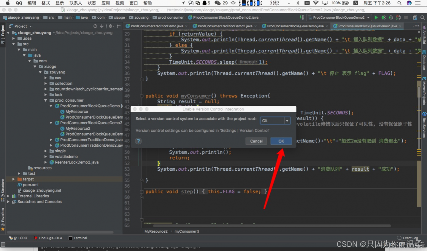The height and width of the screenshot is (251, 427).
Task: Close the ProdConsumerBlockQueueDemo2.java tab
Action: [x=401, y=26]
